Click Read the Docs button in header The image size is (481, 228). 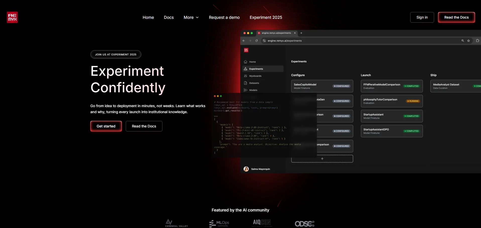[456, 17]
